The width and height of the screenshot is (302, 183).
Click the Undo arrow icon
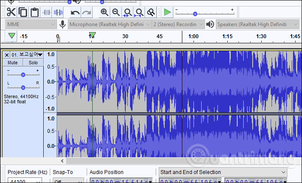(75, 12)
